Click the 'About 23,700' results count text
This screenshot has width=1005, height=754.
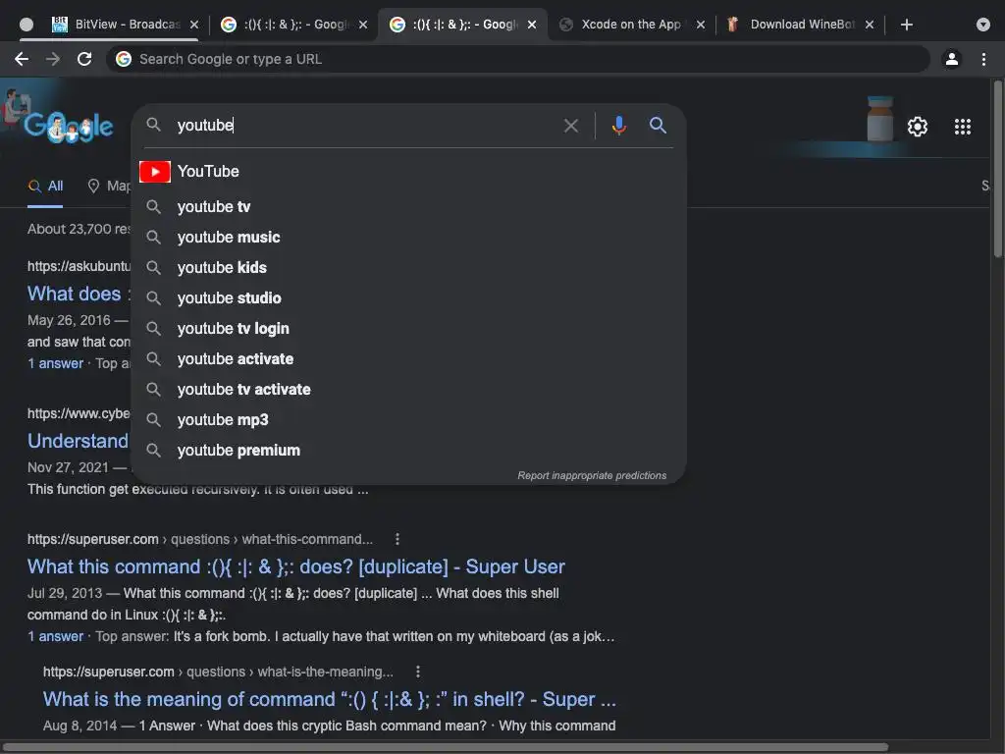tap(79, 229)
